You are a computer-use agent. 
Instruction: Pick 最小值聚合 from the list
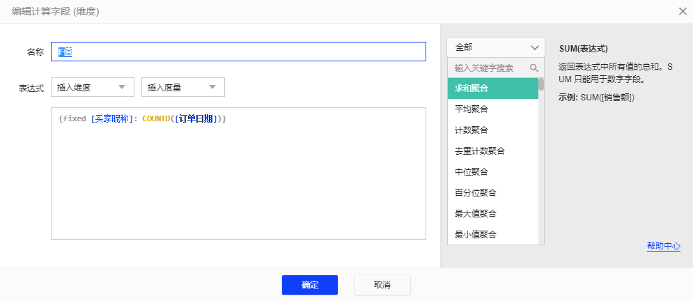492,234
